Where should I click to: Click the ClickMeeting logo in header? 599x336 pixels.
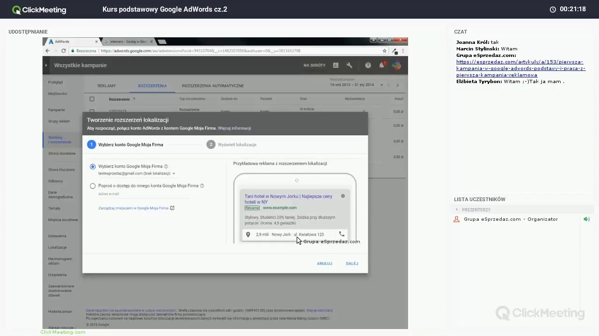click(39, 9)
